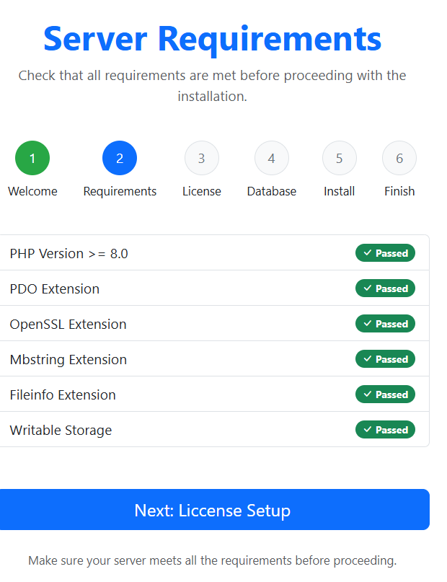
Task: Select the License step label
Action: coord(202,191)
